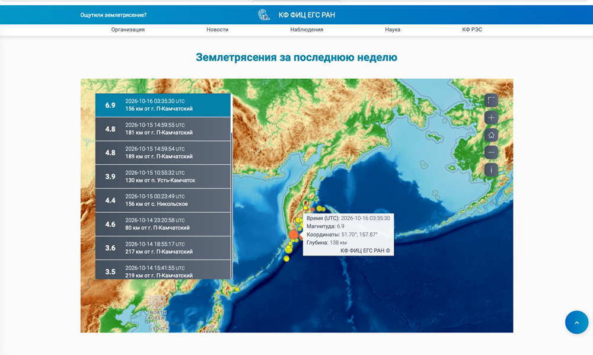Select the 4.6 quake 80 км от П-Камчатский
593x355 pixels.
coord(162,224)
